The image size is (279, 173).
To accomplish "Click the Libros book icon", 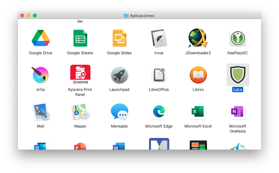I will point(198,75).
